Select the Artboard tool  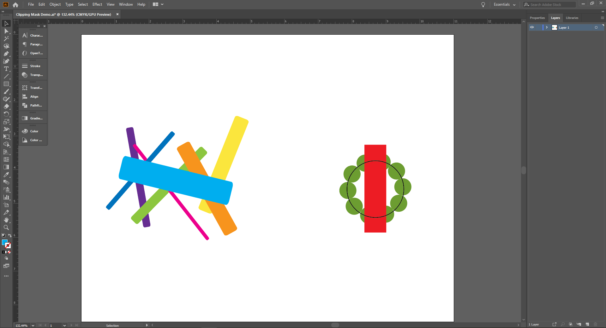(x=6, y=205)
